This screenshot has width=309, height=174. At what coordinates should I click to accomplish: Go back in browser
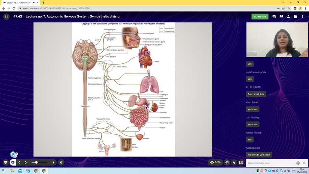pyautogui.click(x=3, y=8)
